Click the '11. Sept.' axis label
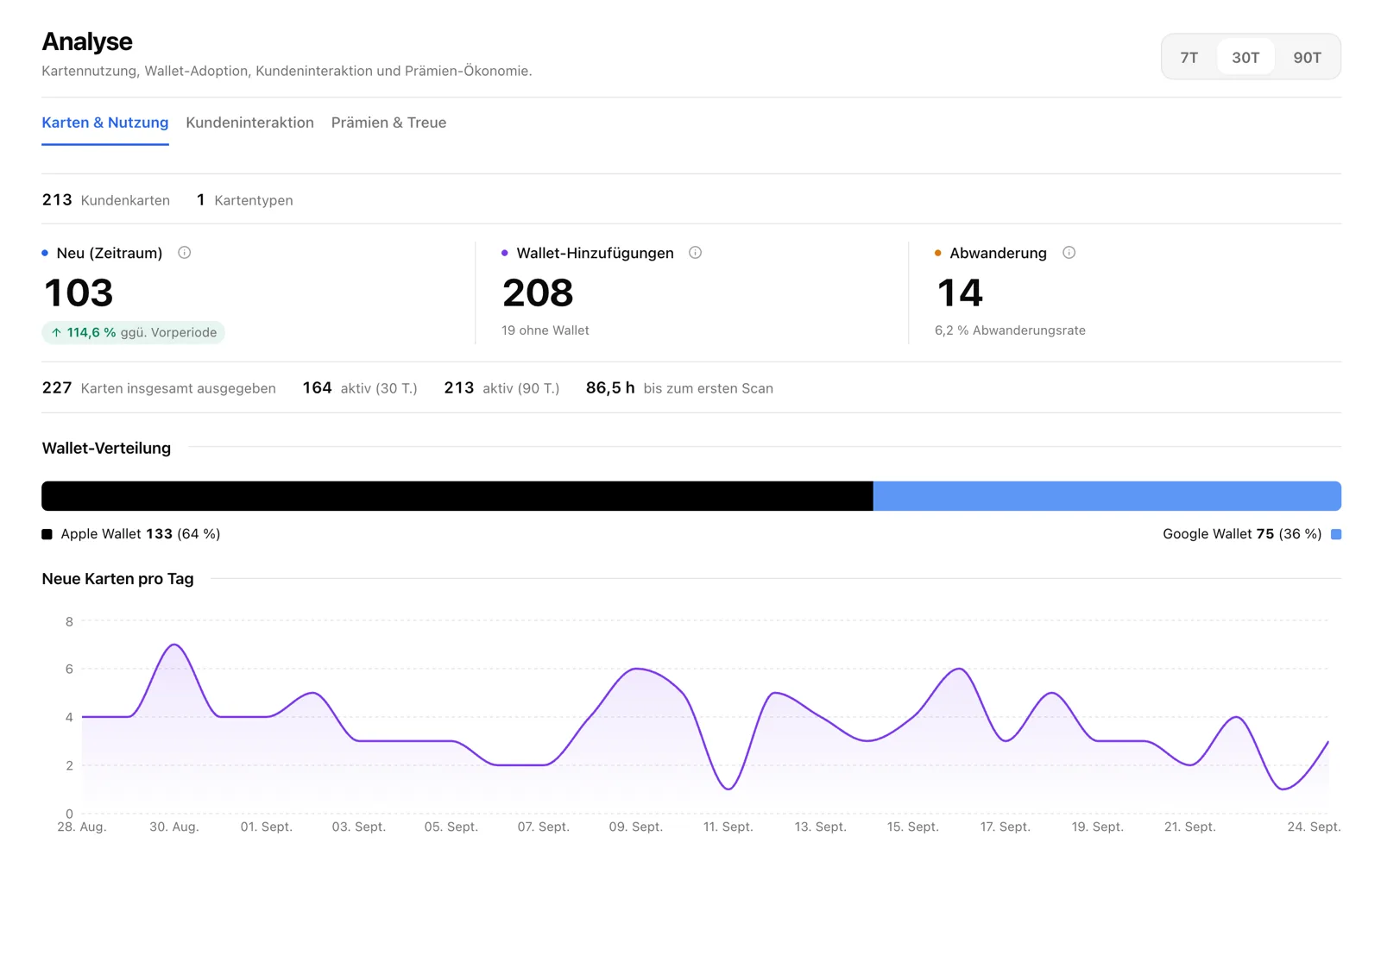This screenshot has height=956, width=1381. 728,827
